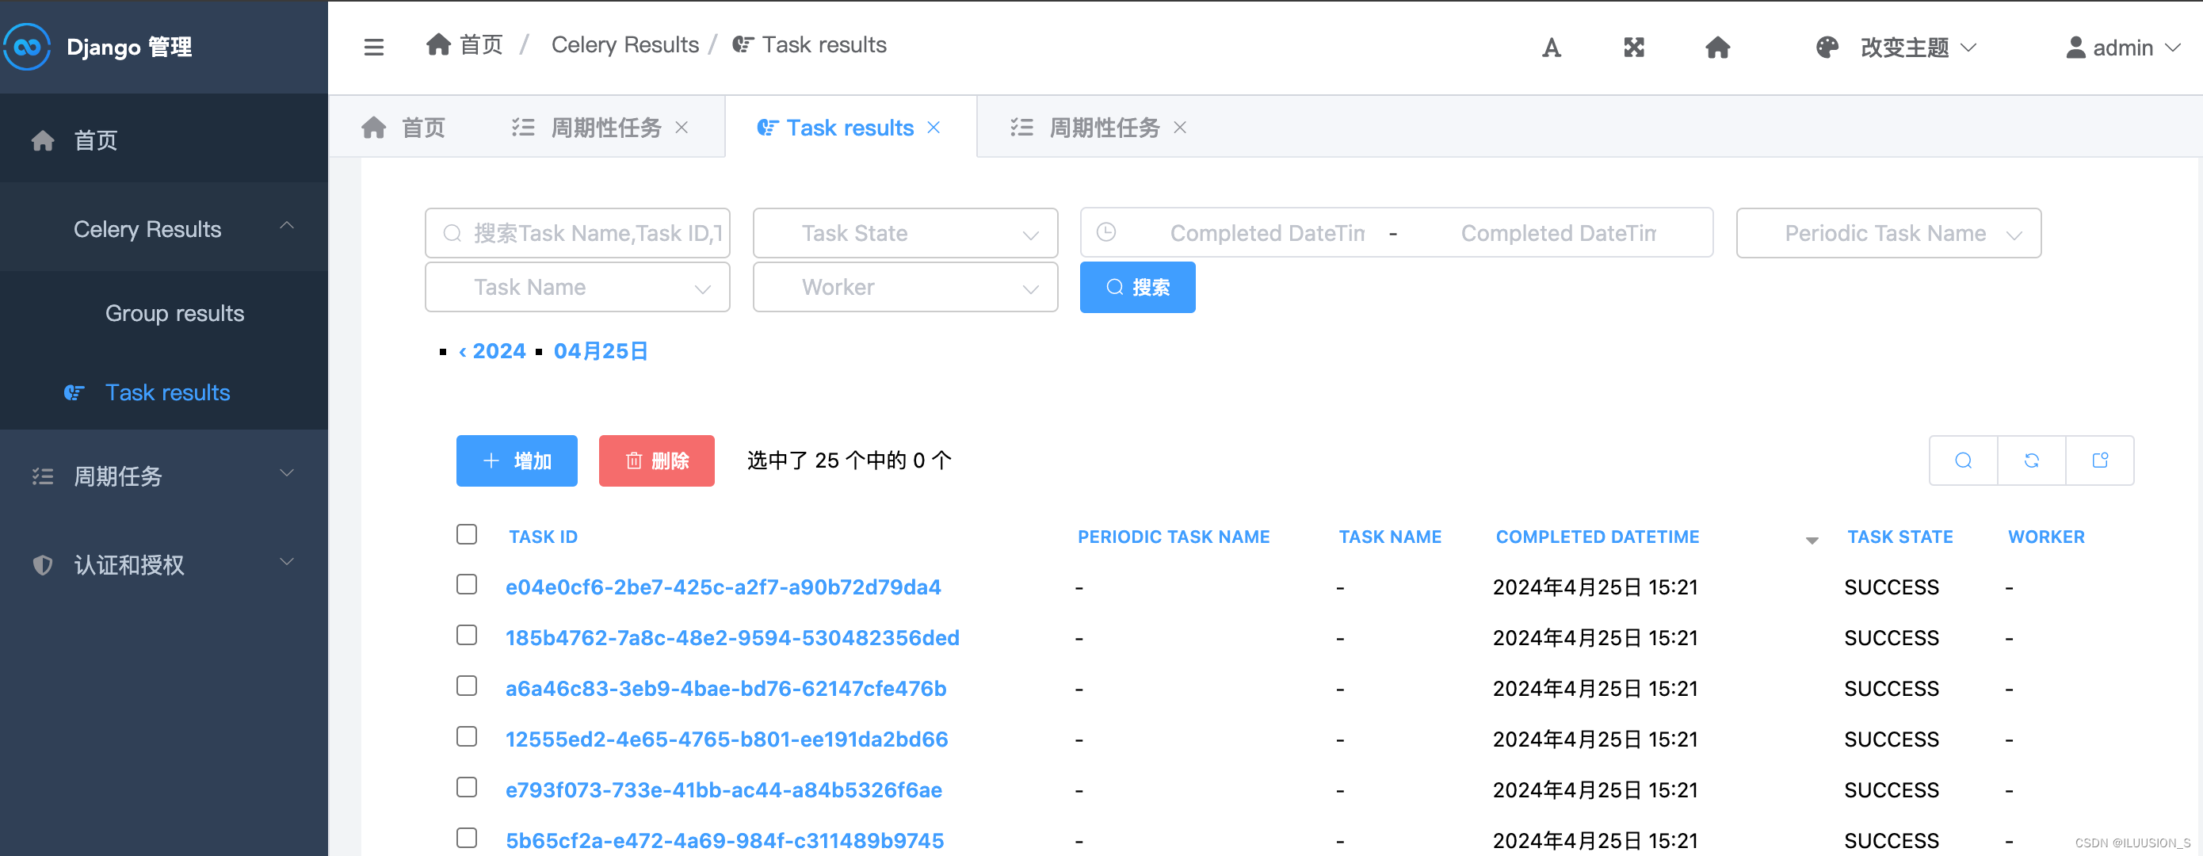This screenshot has height=856, width=2203.
Task: Click the red 删除 delete button
Action: (x=657, y=461)
